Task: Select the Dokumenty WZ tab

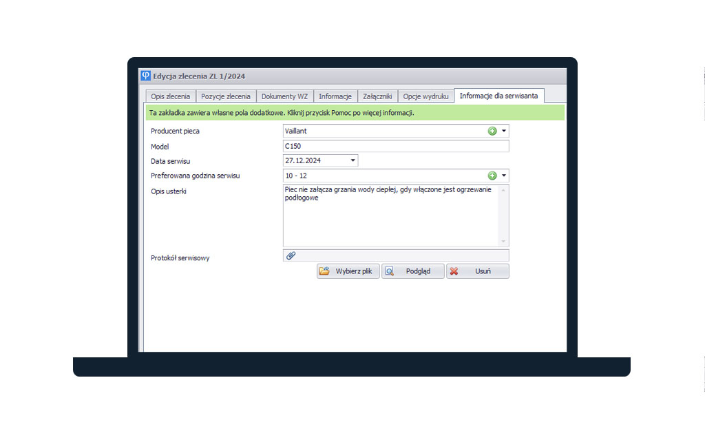Action: pos(285,96)
